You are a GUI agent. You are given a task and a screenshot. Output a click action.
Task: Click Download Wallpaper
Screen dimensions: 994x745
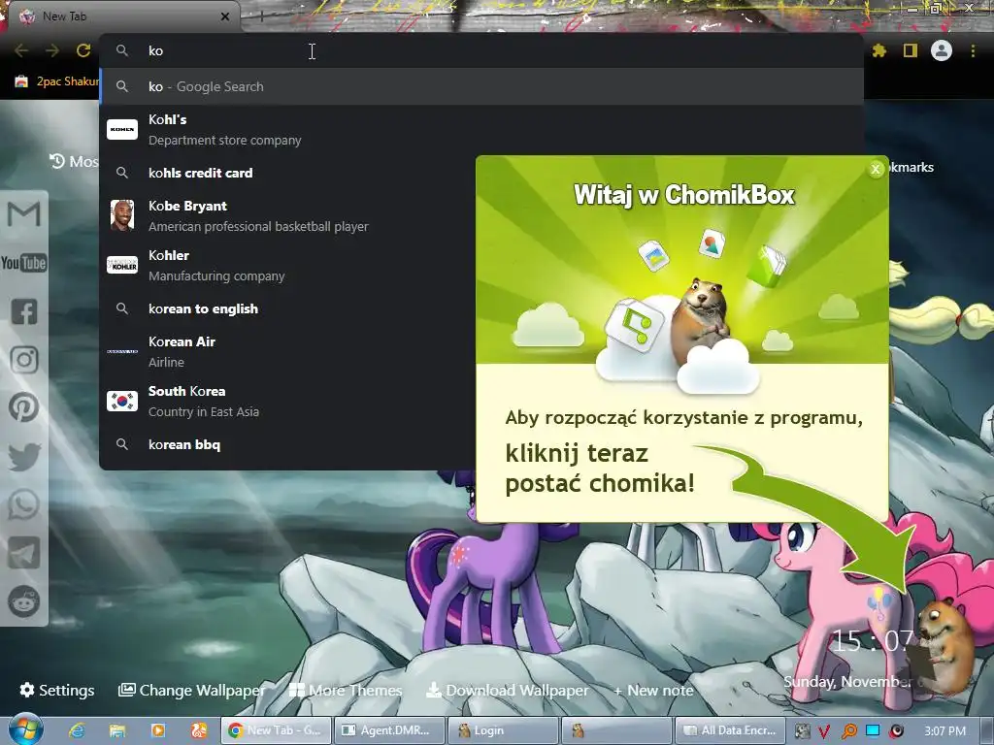point(507,690)
